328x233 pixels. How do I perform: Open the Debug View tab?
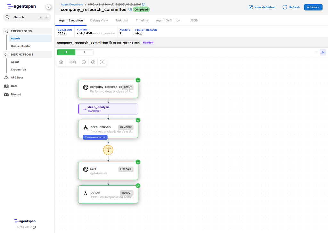[x=99, y=20]
